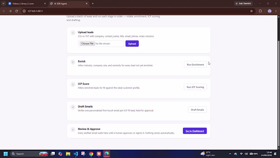Open Visual Studio Code from taskbar
280x158 pixels.
[76, 154]
